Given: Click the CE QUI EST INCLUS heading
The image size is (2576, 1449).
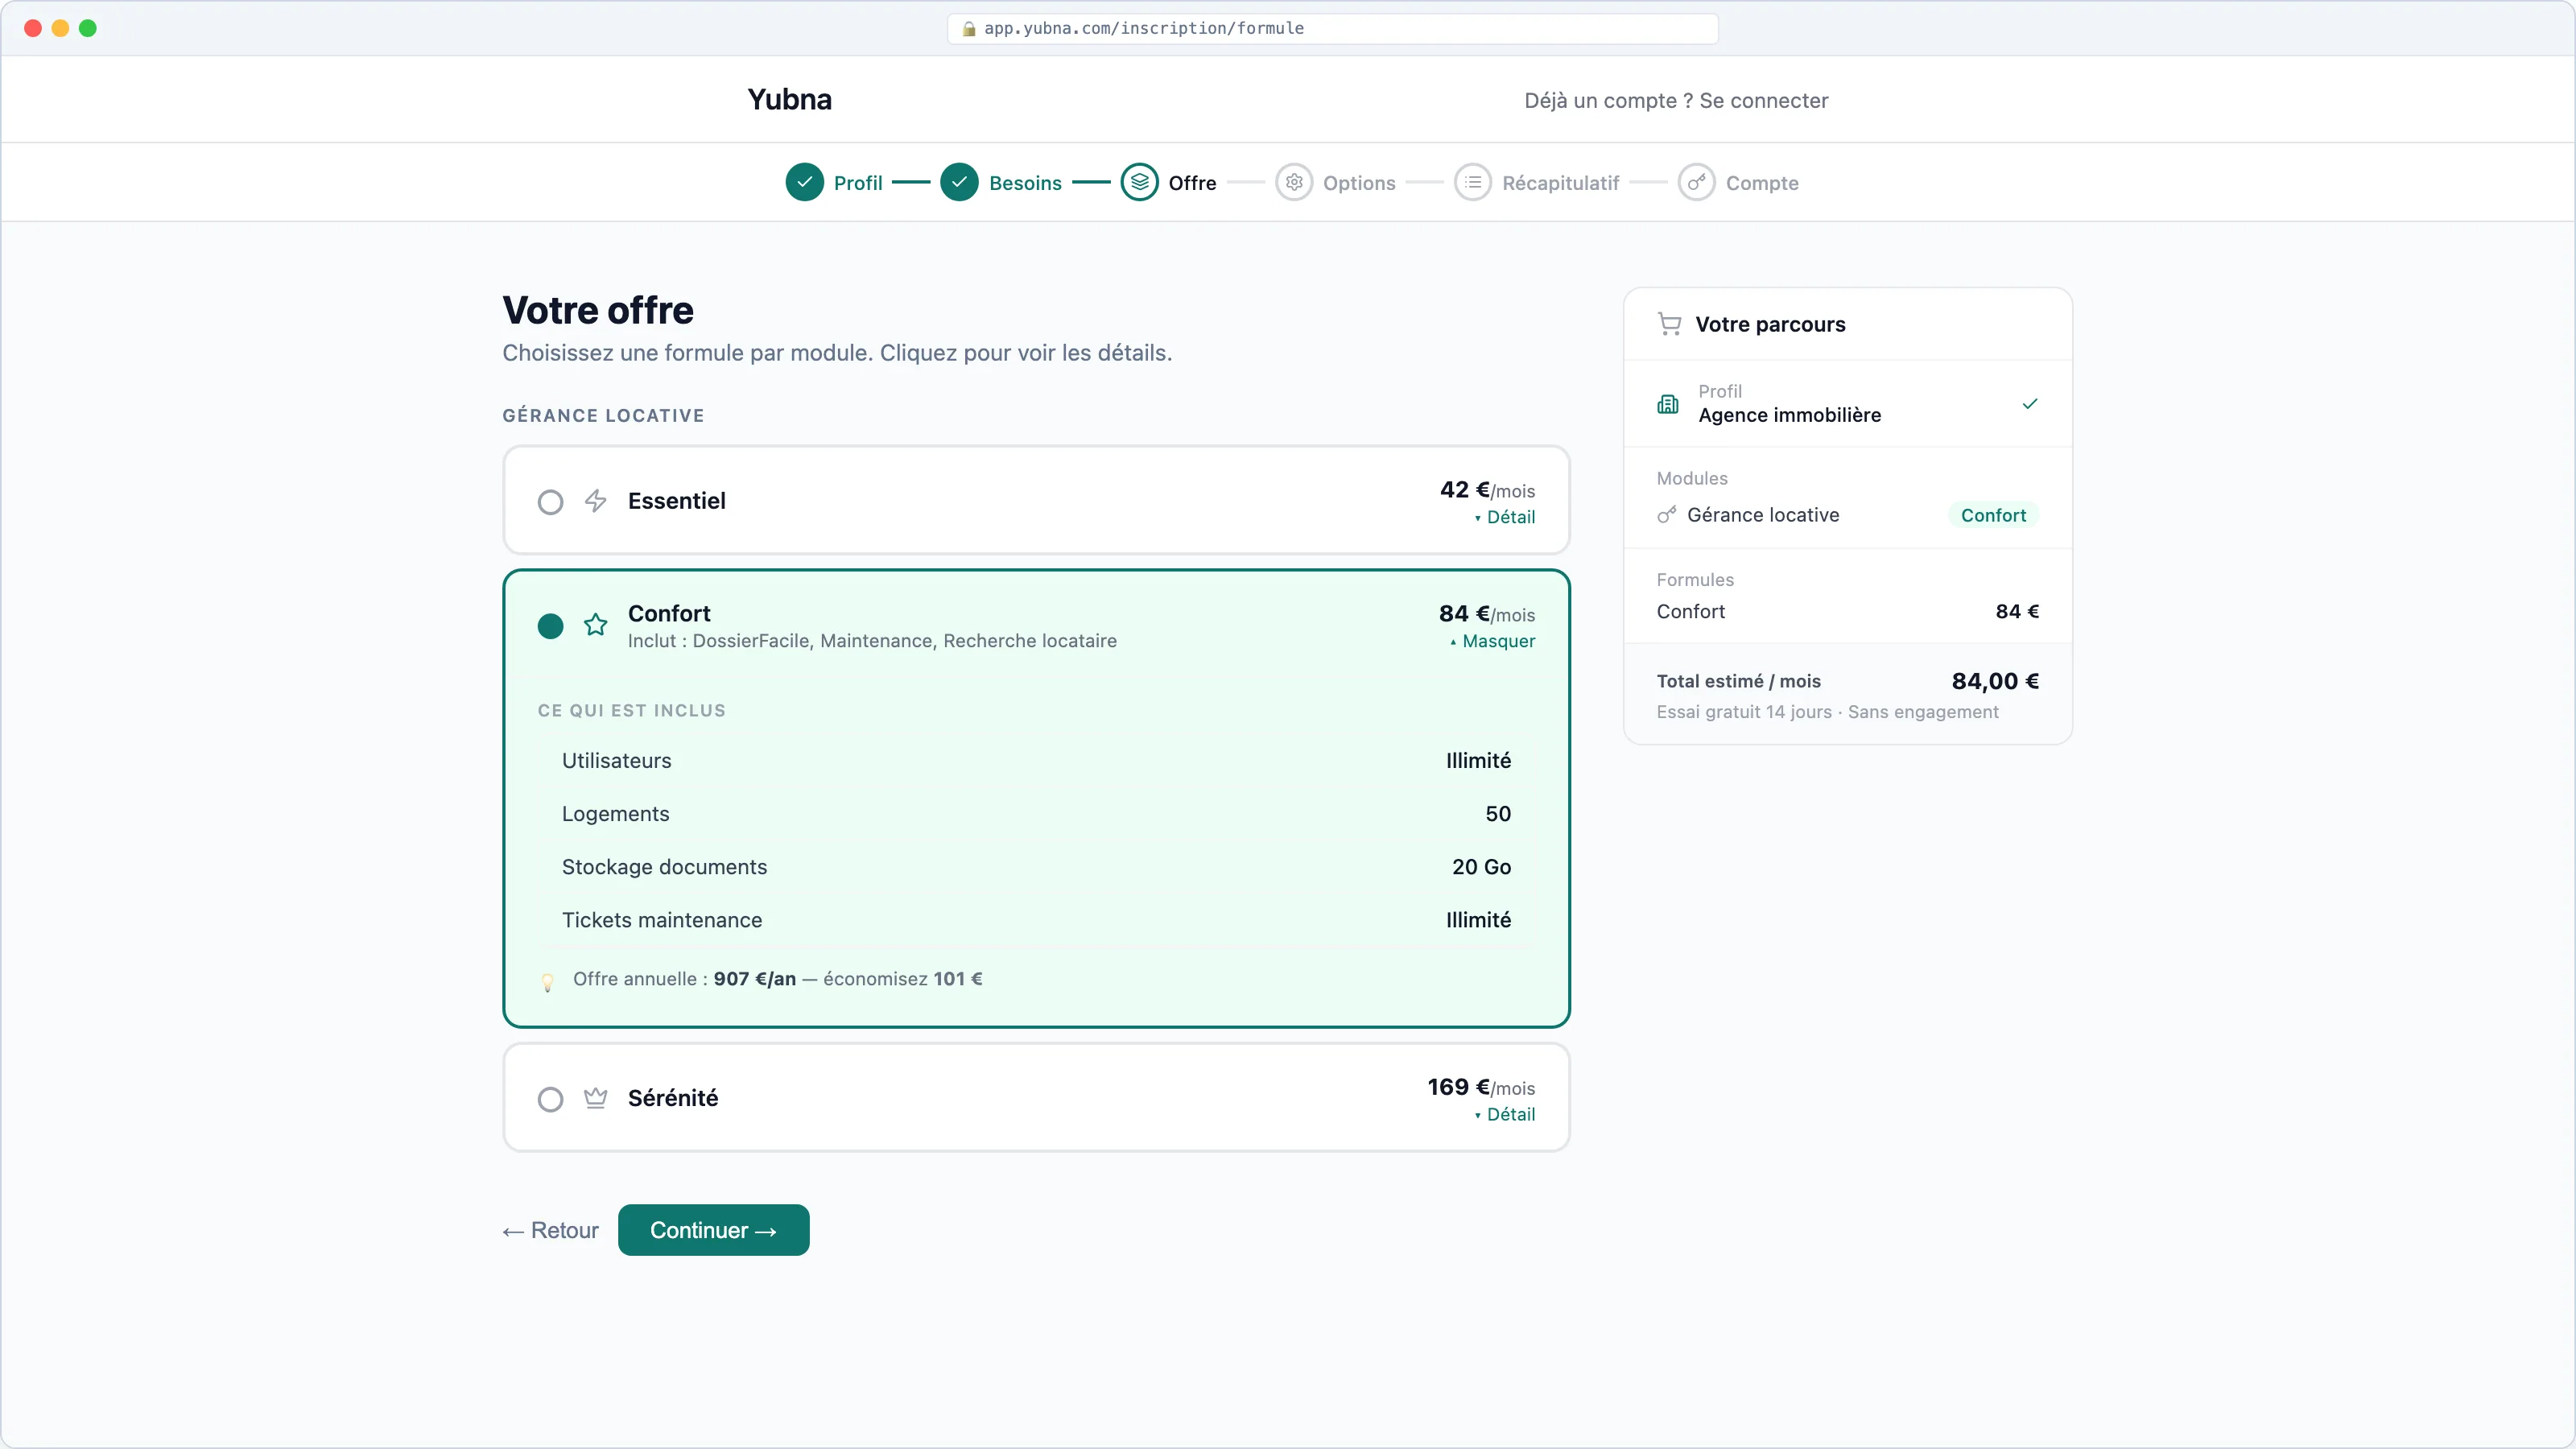Looking at the screenshot, I should pos(632,710).
